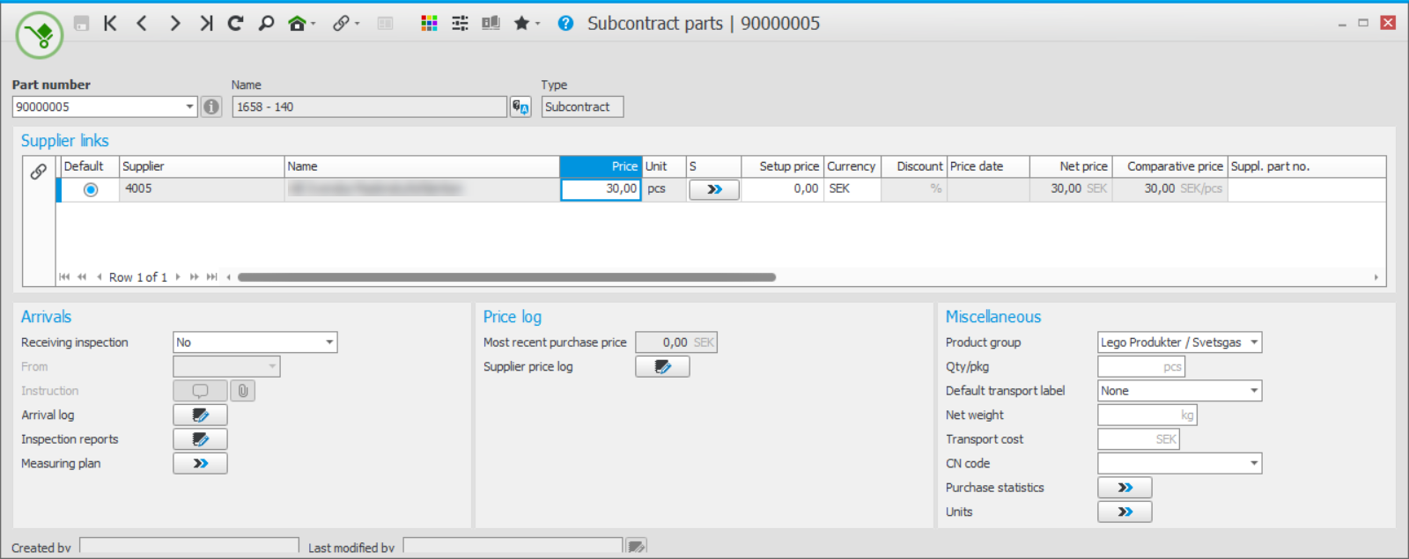Open the From dropdown
This screenshot has height=559, width=1409.
(272, 366)
